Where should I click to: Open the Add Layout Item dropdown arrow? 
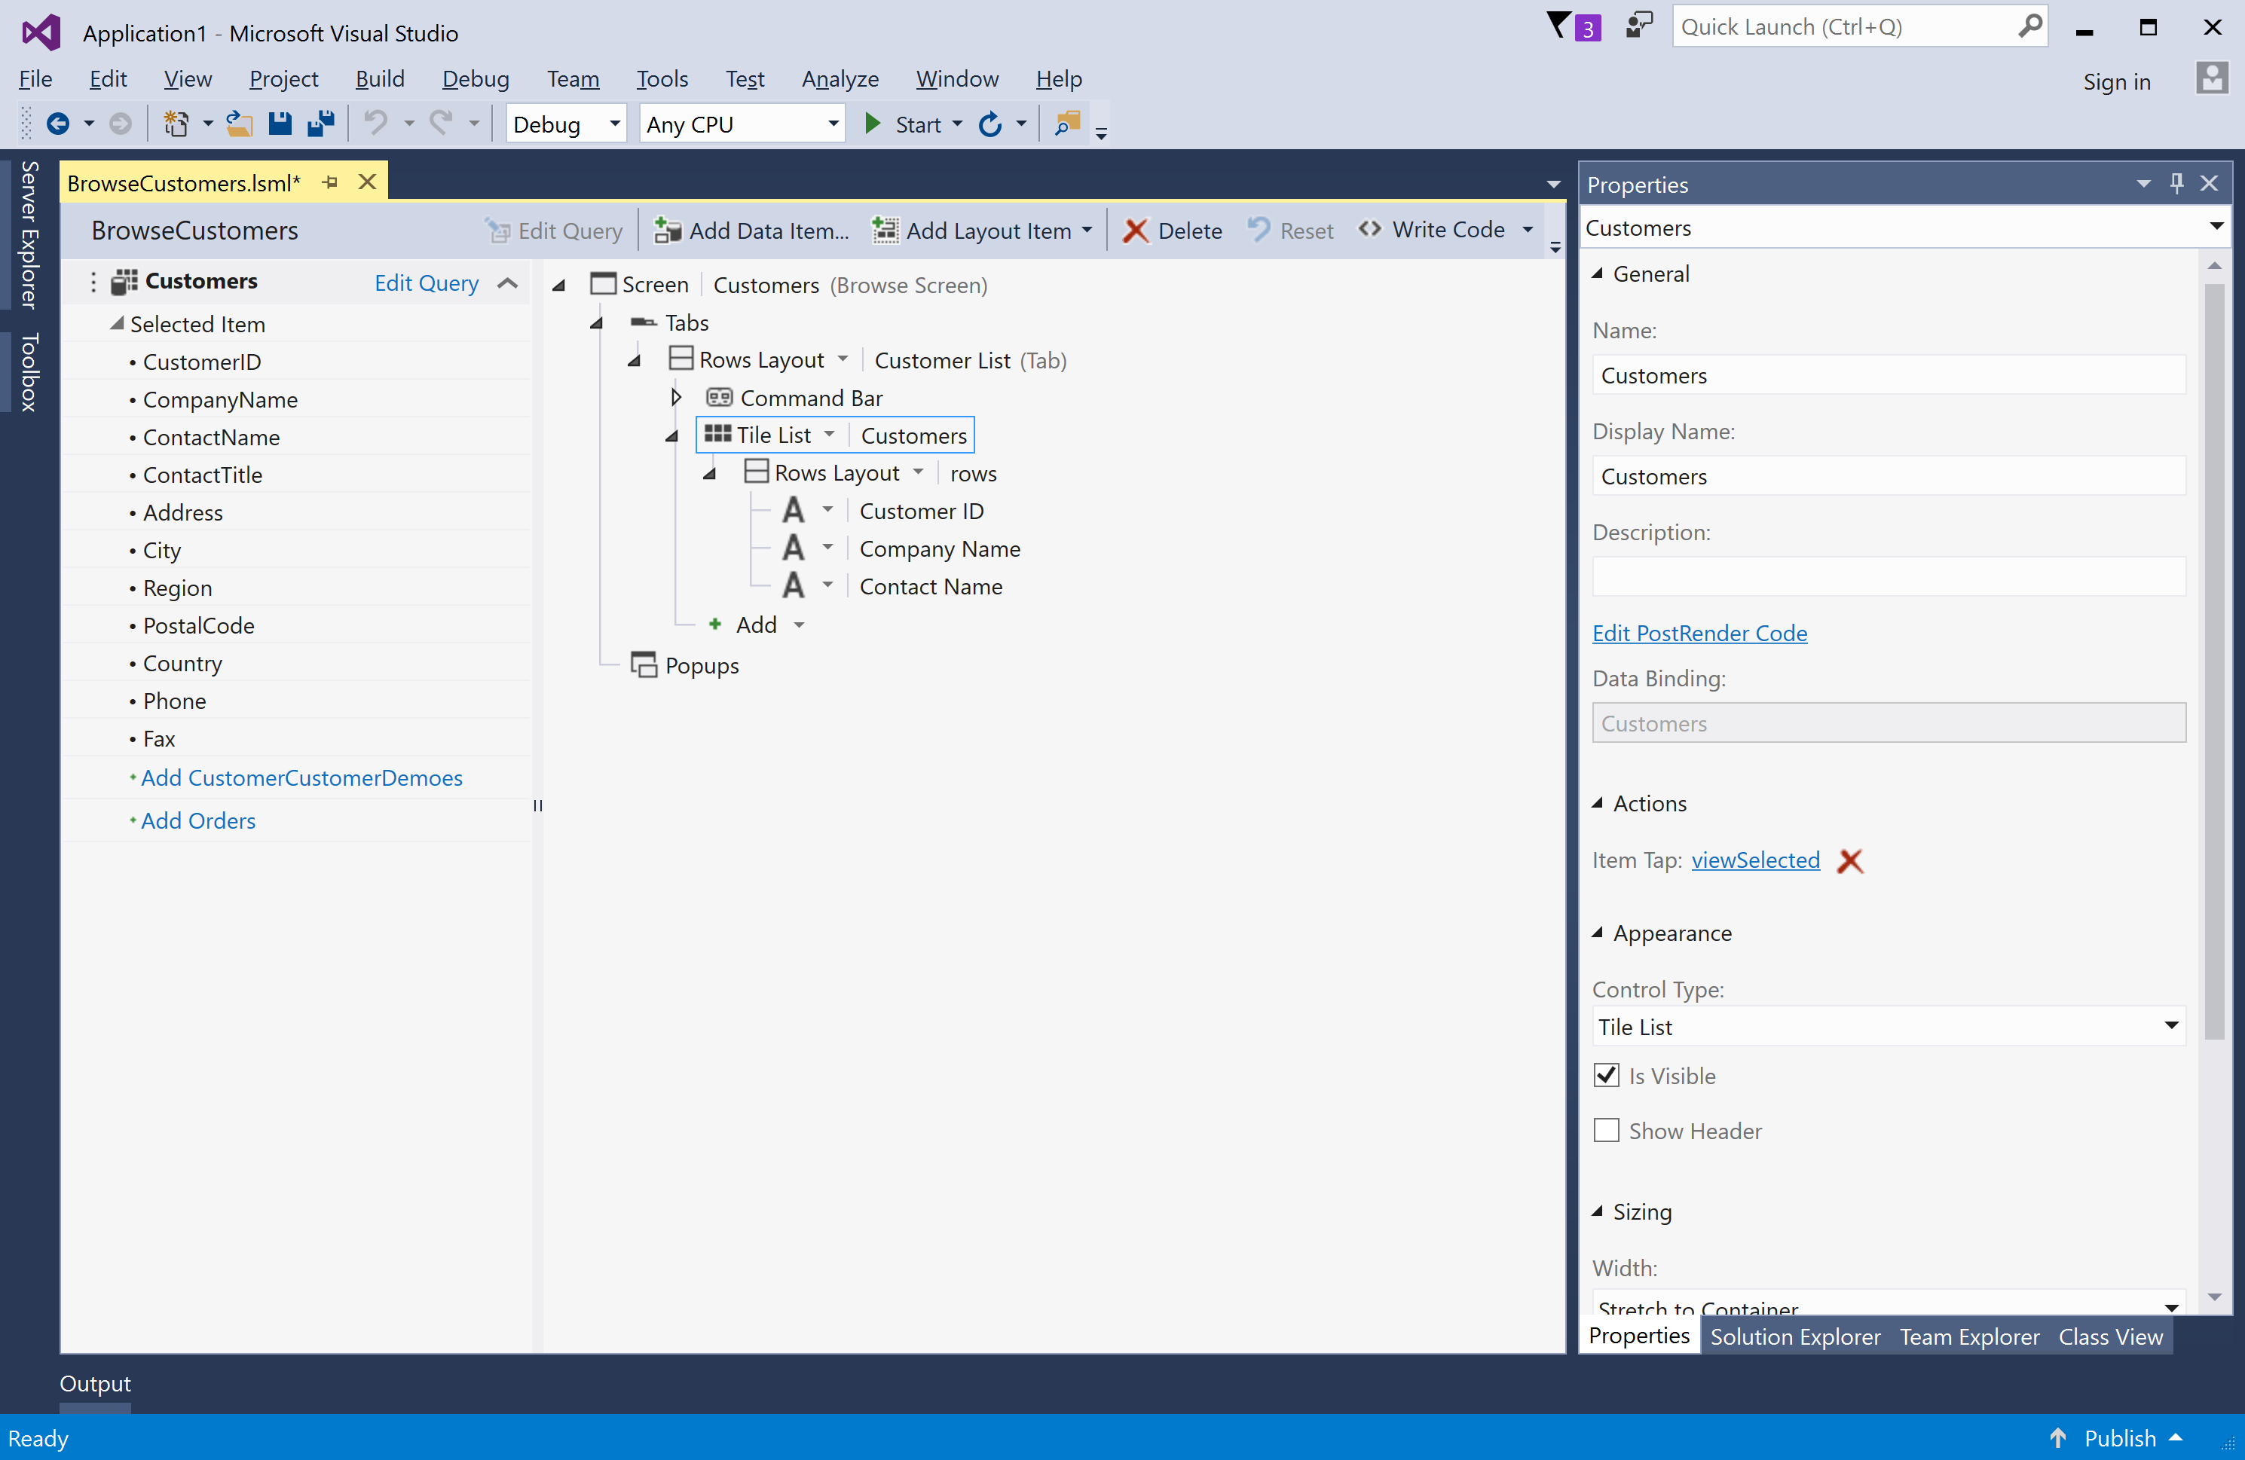(1087, 230)
